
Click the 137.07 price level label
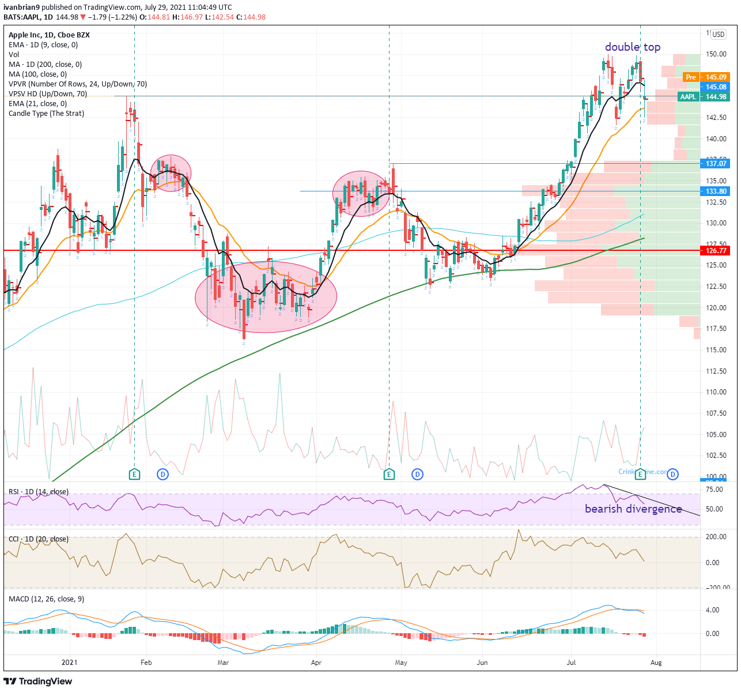[716, 164]
